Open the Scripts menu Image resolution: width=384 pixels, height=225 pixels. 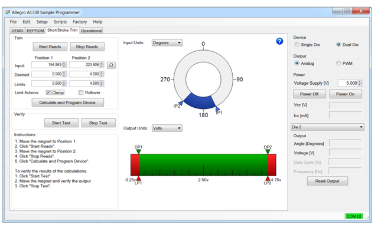60,22
